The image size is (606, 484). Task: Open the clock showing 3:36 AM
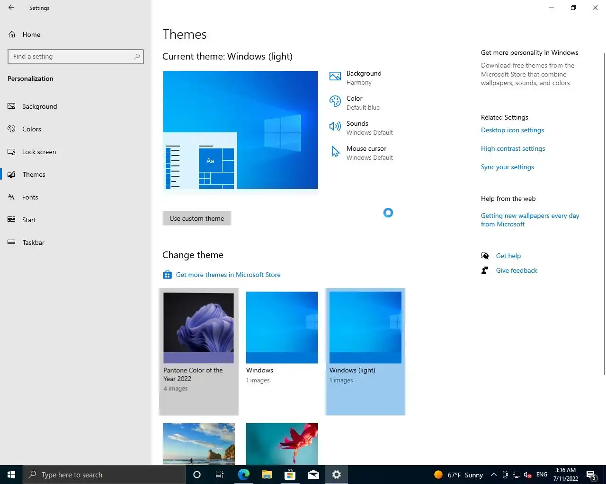point(566,475)
